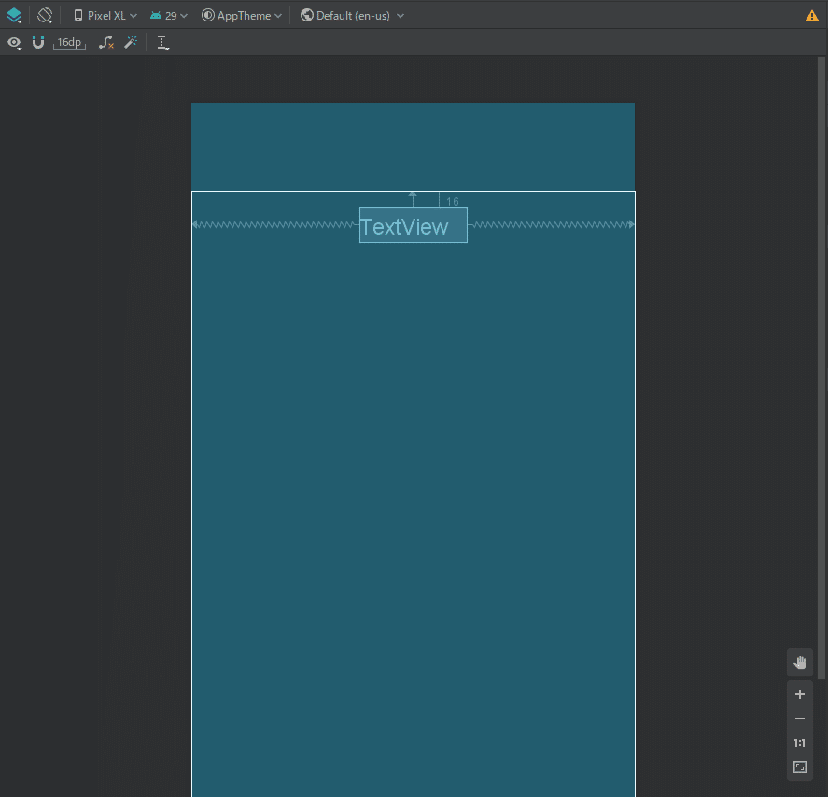Change the preview orientation
This screenshot has height=797, width=828.
click(x=45, y=15)
